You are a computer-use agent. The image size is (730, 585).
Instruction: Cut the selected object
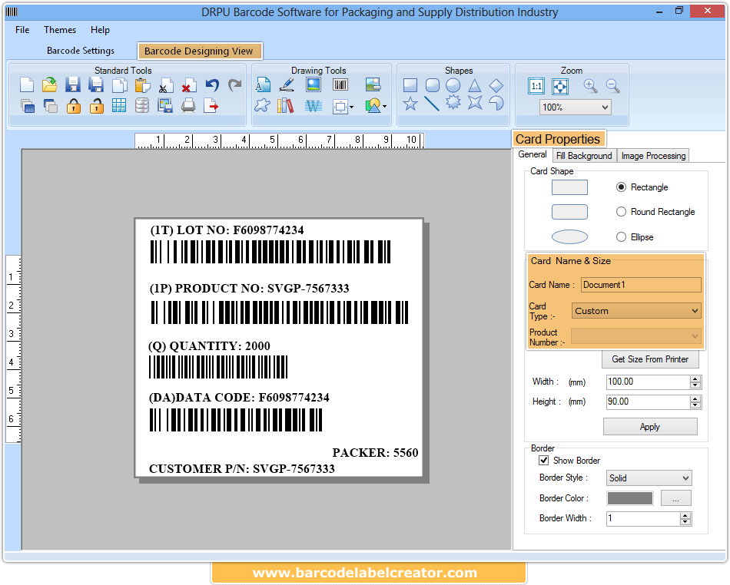click(166, 86)
